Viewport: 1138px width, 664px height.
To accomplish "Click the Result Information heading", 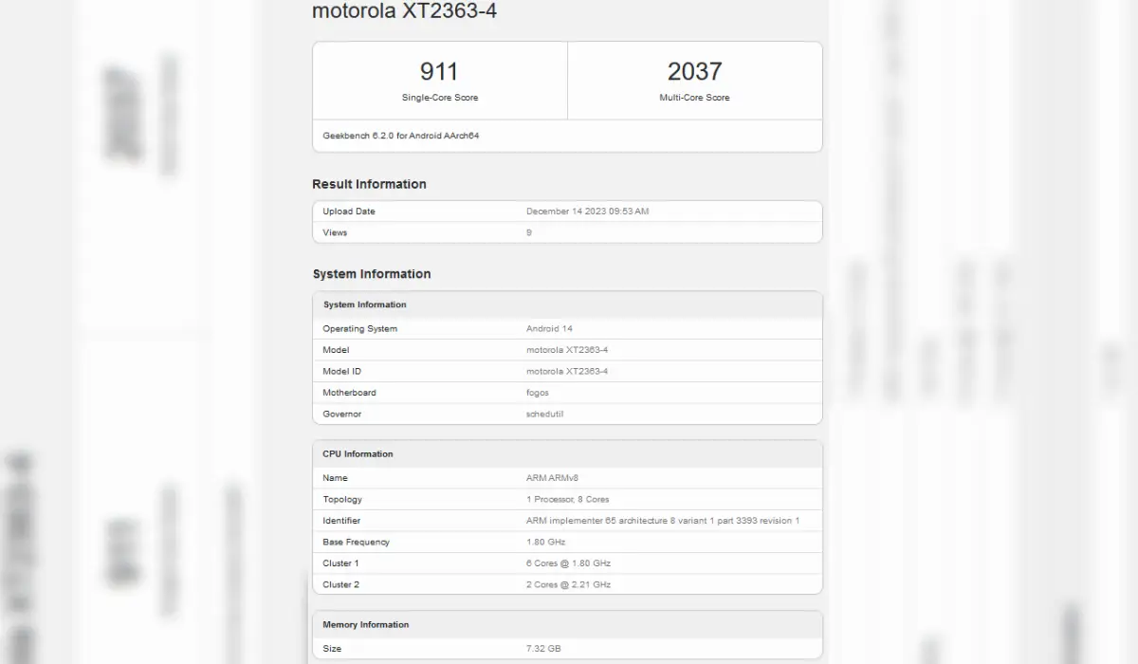I will coord(369,184).
